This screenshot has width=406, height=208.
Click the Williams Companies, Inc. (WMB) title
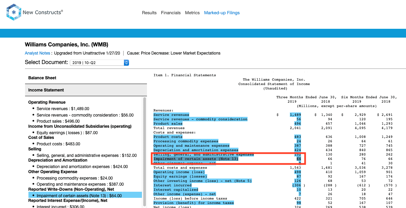[x=67, y=45]
